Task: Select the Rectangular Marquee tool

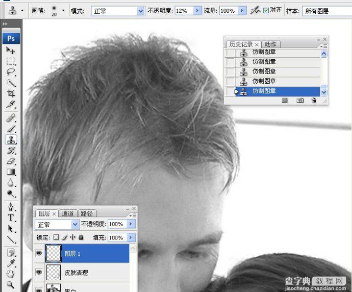Action: point(11,61)
